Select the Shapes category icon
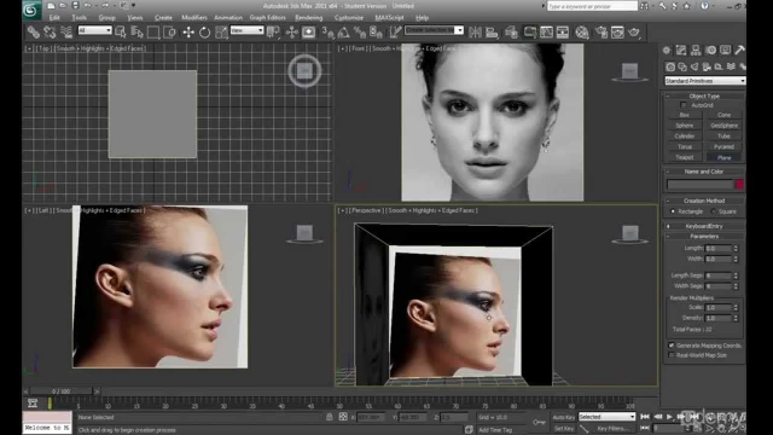Image resolution: width=773 pixels, height=435 pixels. [x=682, y=67]
